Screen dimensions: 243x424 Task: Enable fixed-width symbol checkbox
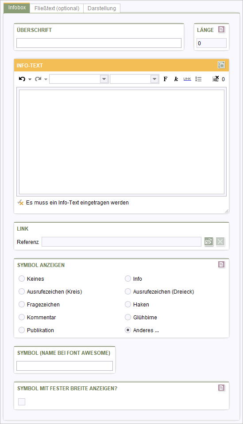point(22,402)
